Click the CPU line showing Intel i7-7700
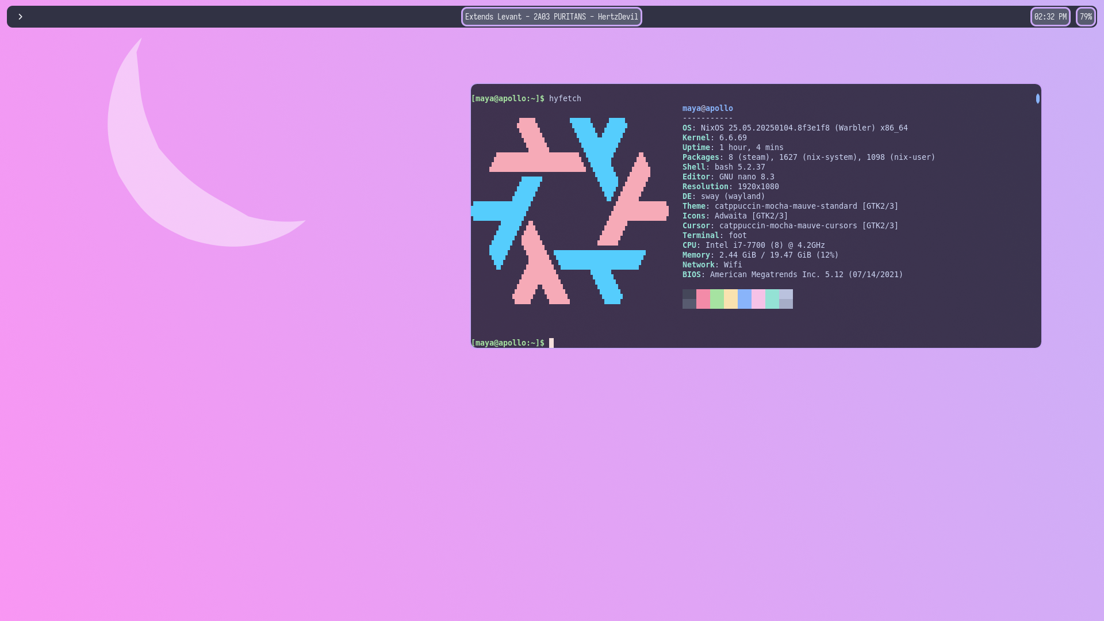This screenshot has width=1104, height=621. pyautogui.click(x=753, y=246)
